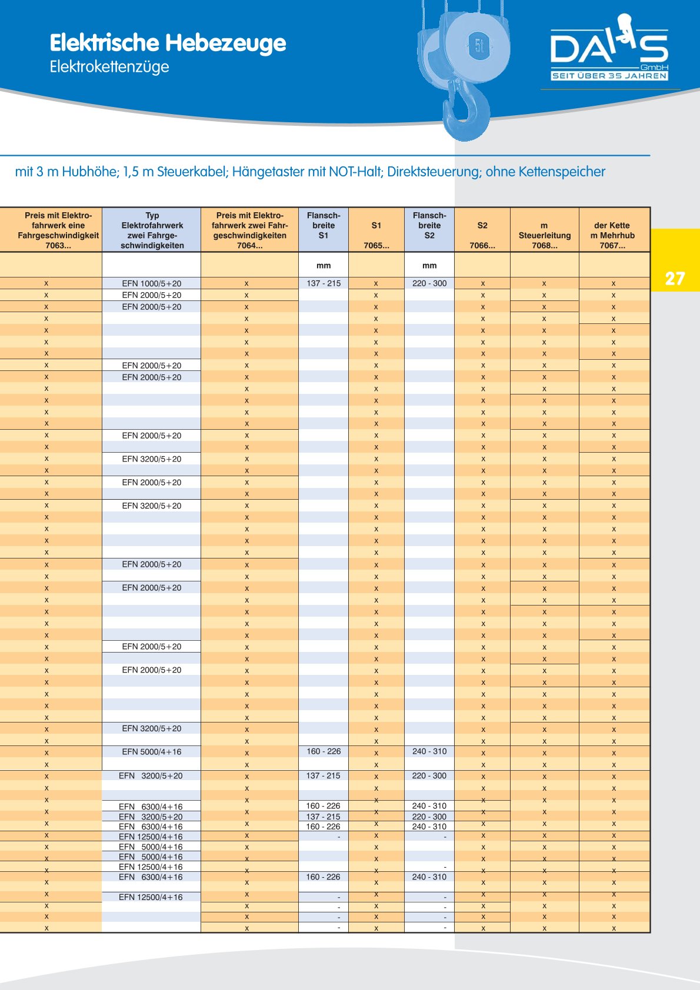The height and width of the screenshot is (990, 700).
Task: Select the 'Elektrokettenzüge' subtitle
Action: 109,66
